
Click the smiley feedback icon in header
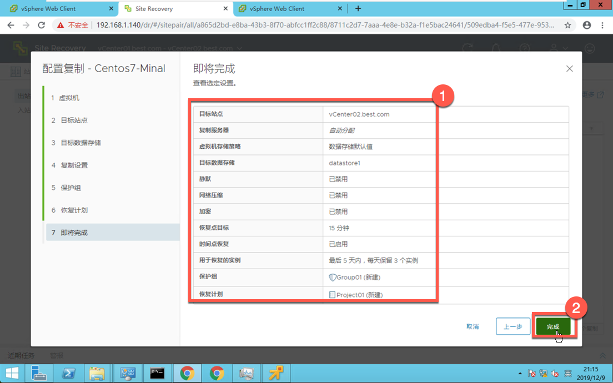coord(590,48)
